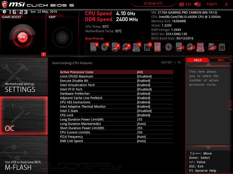Select the UEFI CD/DVD boot device icon
This screenshot has width=233, height=174.
pos(105,47)
